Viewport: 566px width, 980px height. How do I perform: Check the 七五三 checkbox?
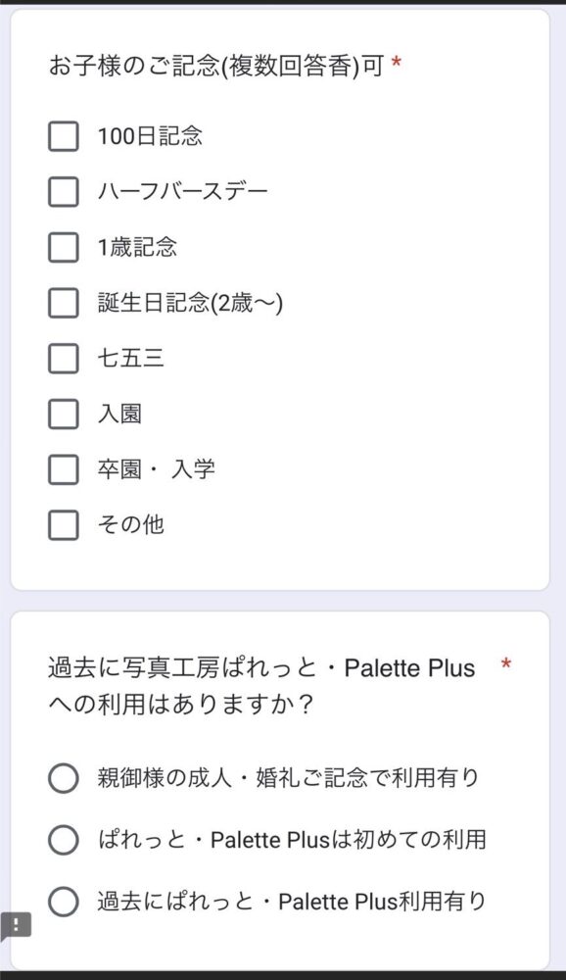63,358
